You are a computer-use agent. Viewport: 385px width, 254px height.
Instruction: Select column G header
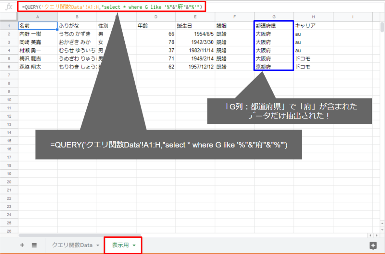274,17
